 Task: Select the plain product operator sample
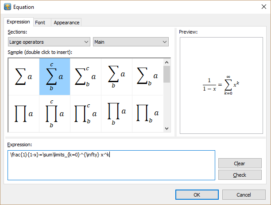pyautogui.click(x=23, y=114)
